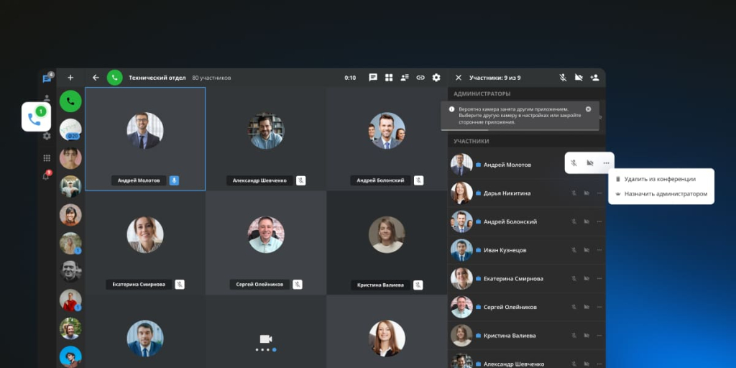This screenshot has height=368, width=736.
Task: Turn off Андрей Молотов camera in action bar
Action: coord(590,163)
